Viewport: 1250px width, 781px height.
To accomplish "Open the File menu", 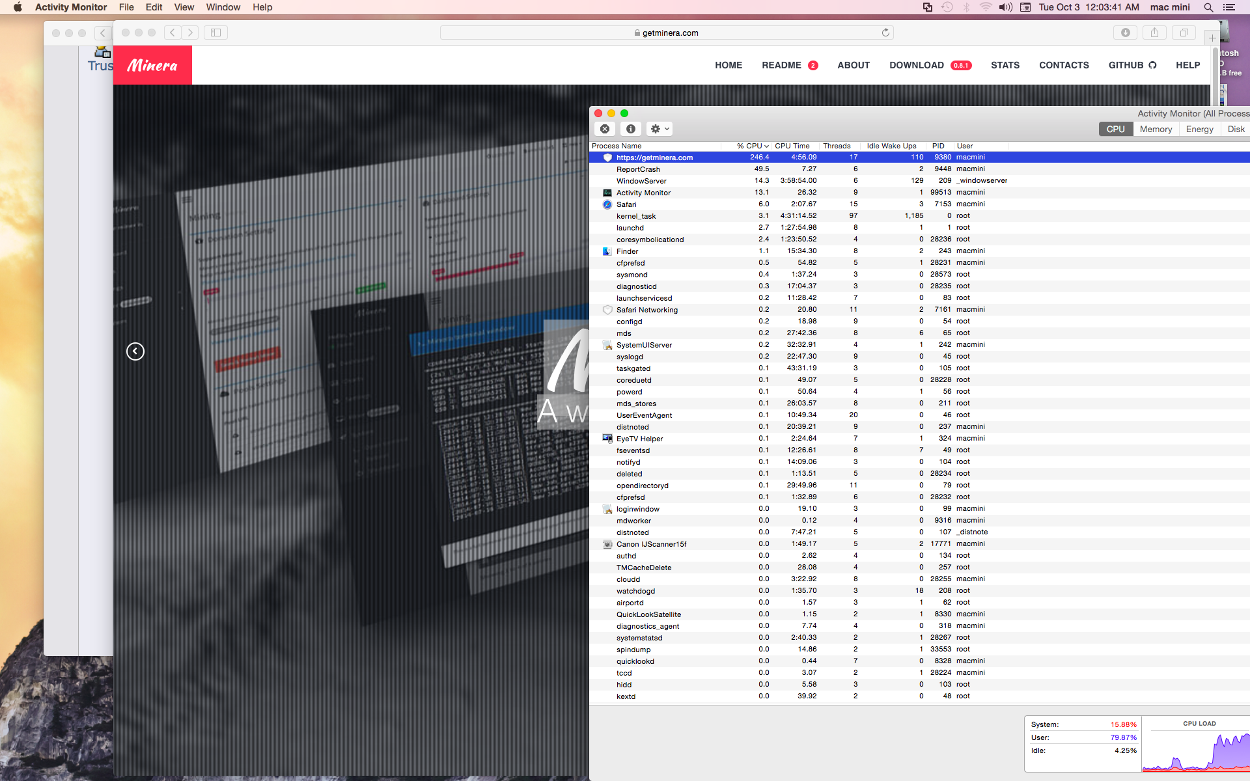I will [126, 7].
